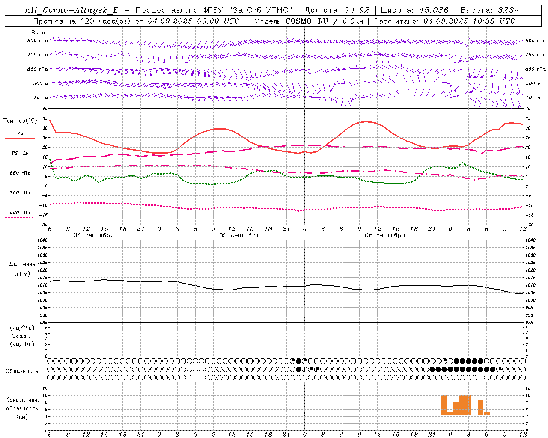This screenshot has height=438, width=548.
Task: Click the Широта: 45.086 value
Action: 415,10
